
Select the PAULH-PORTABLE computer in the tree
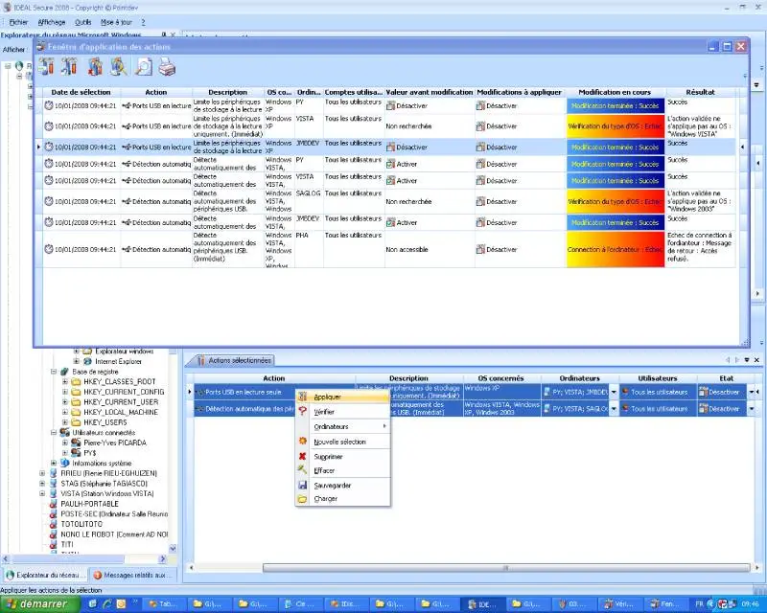pyautogui.click(x=89, y=504)
